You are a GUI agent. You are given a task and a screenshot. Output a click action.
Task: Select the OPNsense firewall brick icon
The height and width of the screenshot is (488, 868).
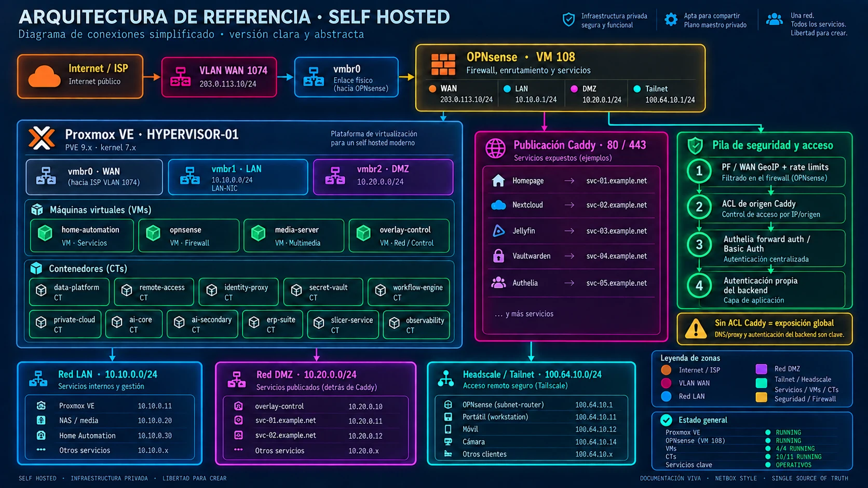(x=443, y=64)
